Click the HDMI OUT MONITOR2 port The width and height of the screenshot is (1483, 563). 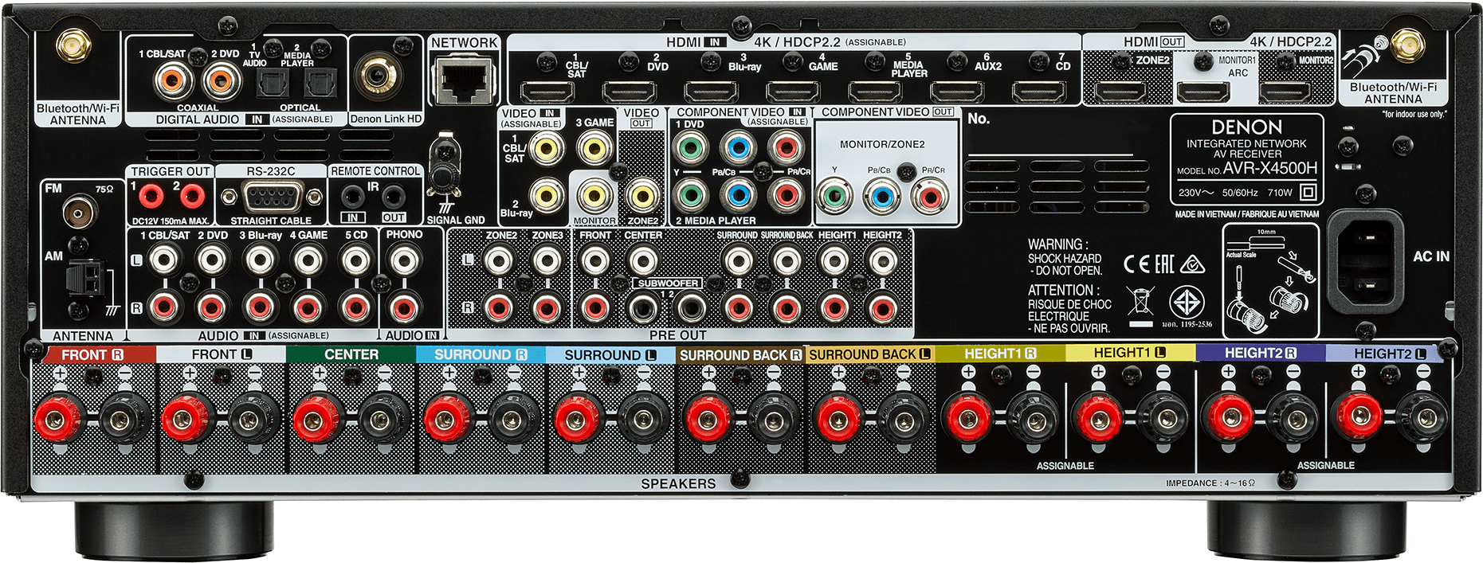pyautogui.click(x=1285, y=92)
